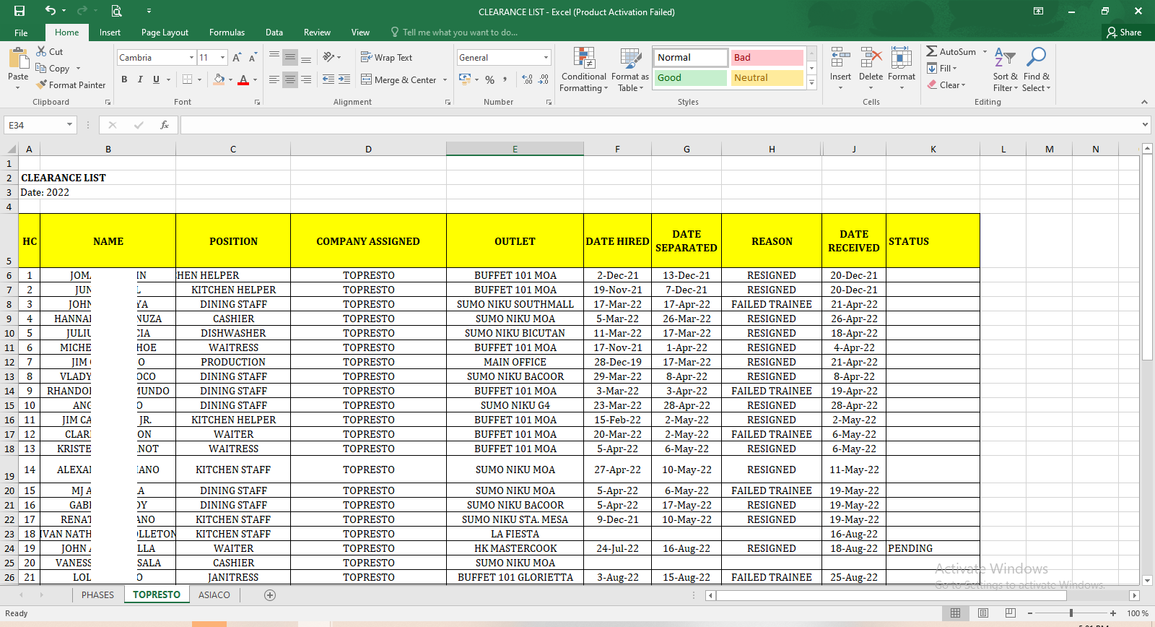Expand the formula bar
Screen dimensions: 1155x627
tap(1145, 125)
